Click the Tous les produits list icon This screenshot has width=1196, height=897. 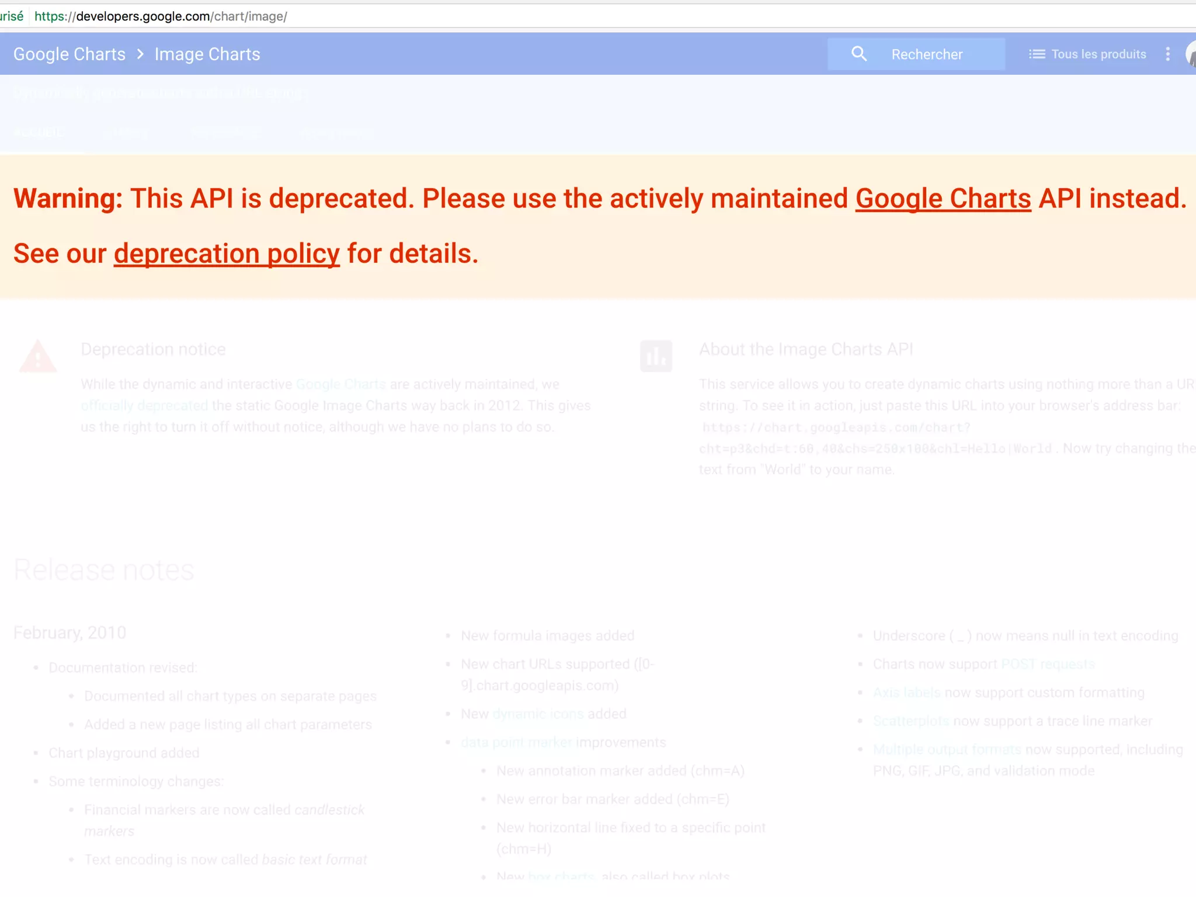pos(1037,54)
